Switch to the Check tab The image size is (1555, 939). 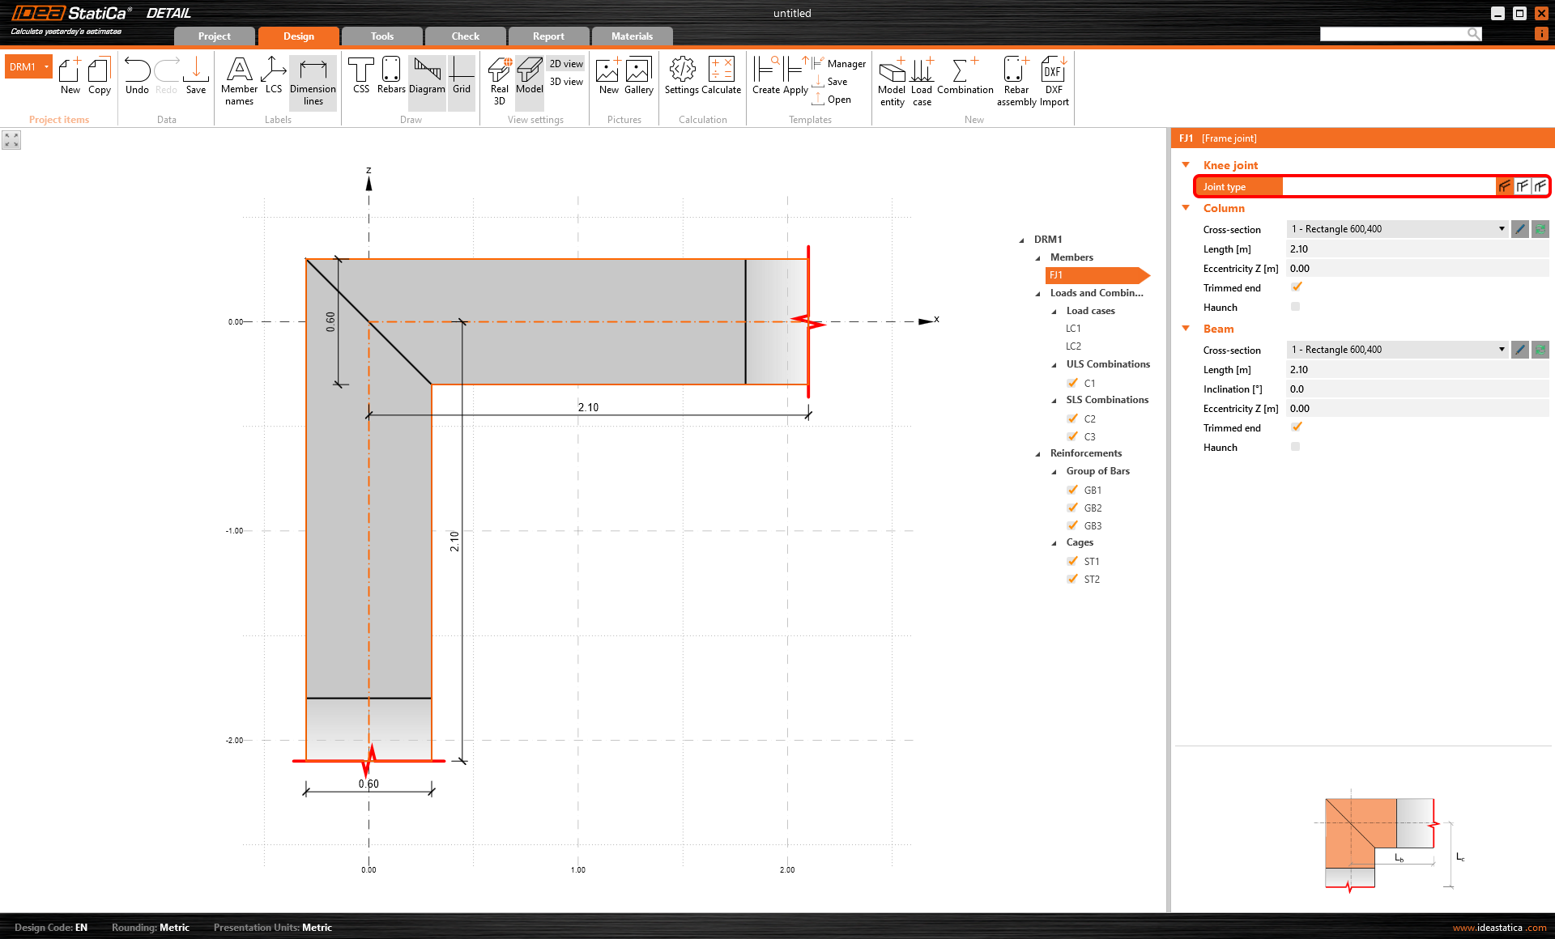coord(465,36)
